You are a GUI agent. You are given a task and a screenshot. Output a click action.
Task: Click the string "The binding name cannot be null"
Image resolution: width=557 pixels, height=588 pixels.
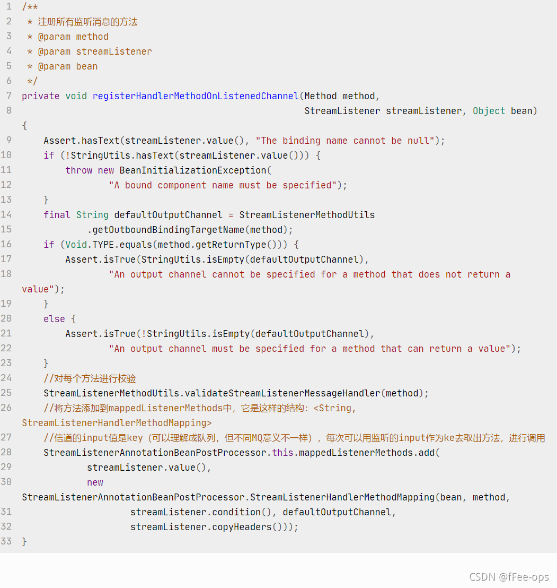pyautogui.click(x=345, y=141)
